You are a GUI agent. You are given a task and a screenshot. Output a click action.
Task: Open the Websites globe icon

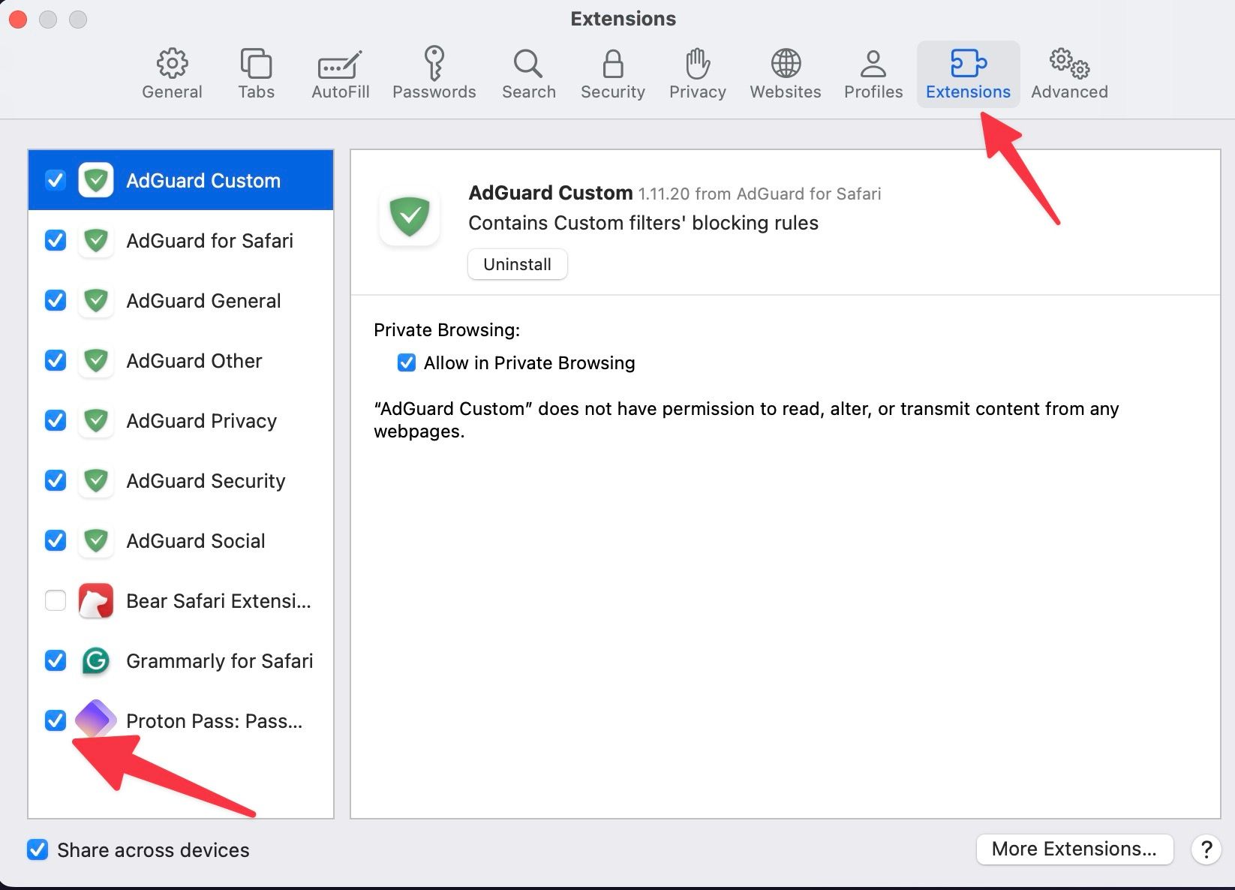click(x=786, y=64)
